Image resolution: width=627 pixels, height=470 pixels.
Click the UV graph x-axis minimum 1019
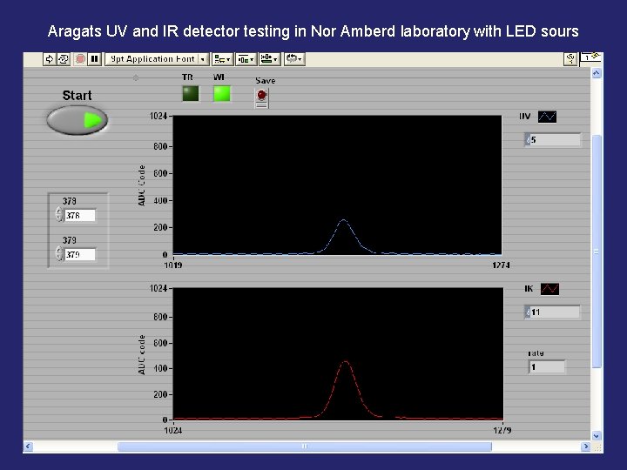point(173,265)
